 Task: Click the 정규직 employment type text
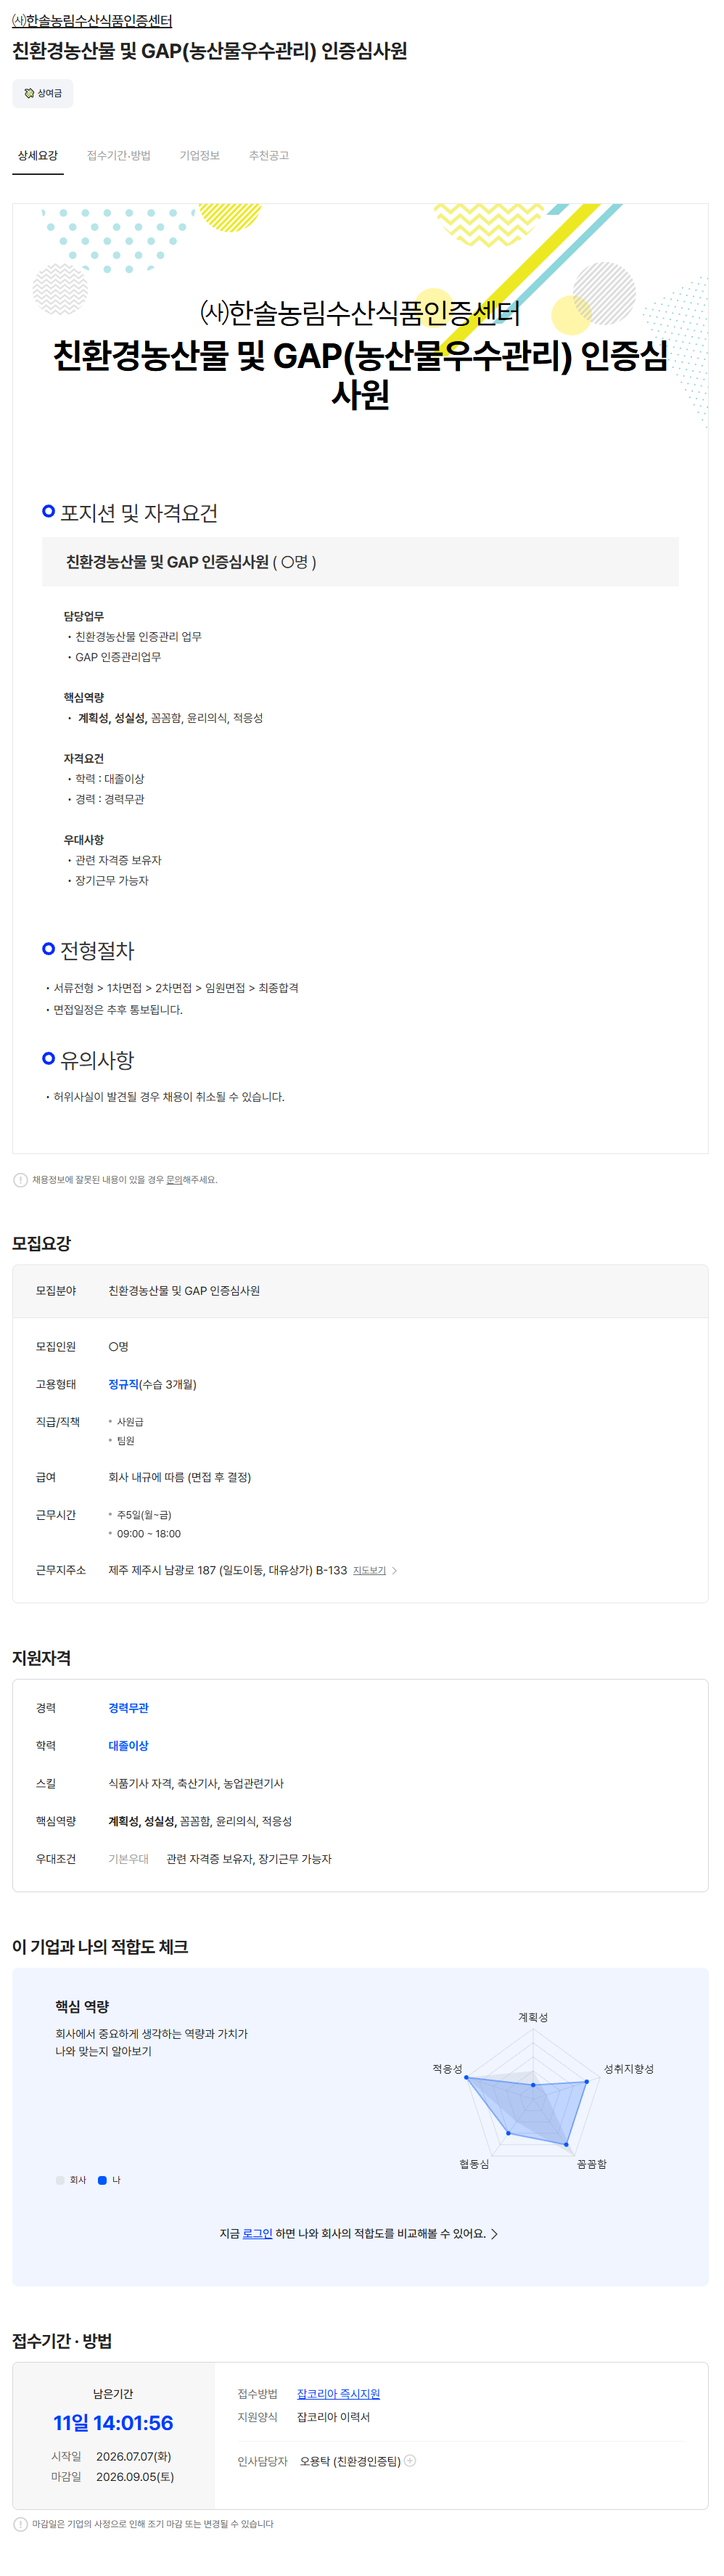click(123, 1384)
